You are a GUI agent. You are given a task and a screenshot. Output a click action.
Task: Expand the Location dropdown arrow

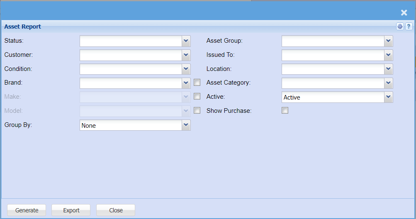[x=388, y=69]
